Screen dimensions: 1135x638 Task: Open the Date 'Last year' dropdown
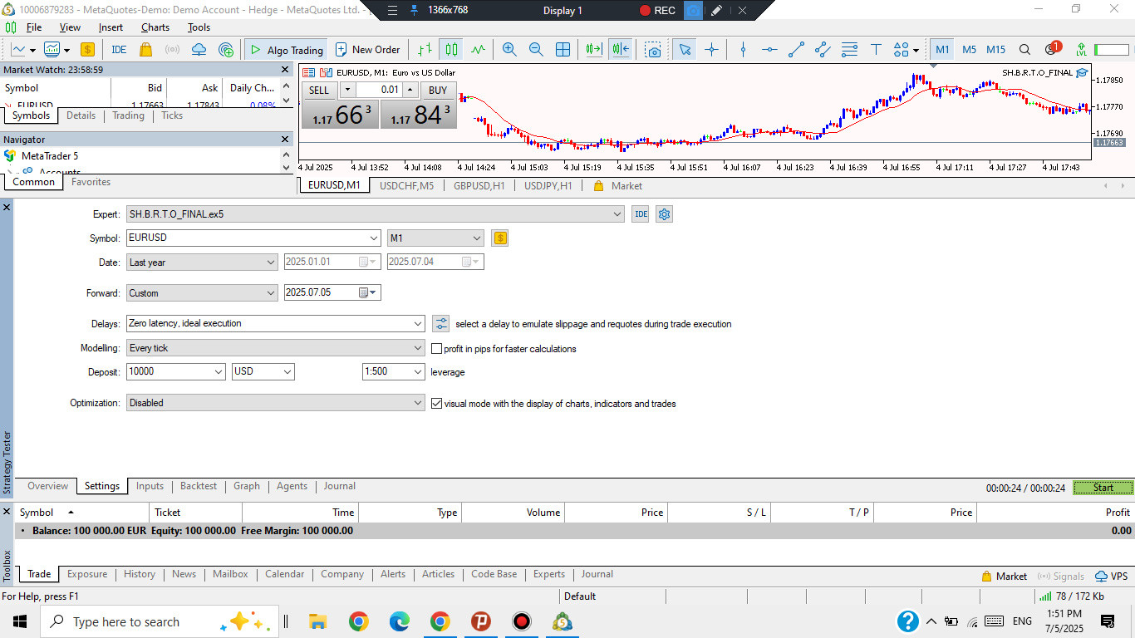tap(202, 263)
